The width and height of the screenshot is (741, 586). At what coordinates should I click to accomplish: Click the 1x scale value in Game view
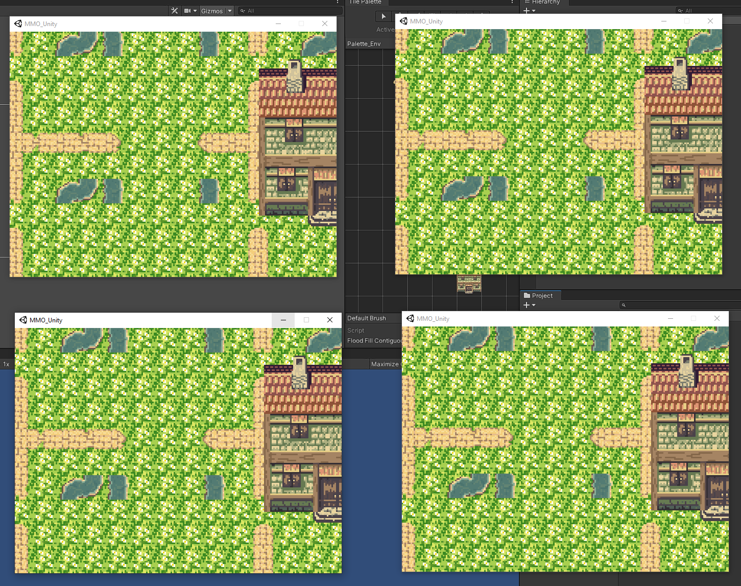(x=6, y=364)
